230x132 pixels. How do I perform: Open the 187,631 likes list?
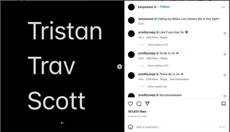[137, 112]
